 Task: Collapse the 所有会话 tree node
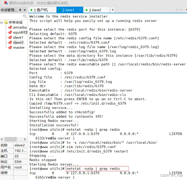[x=2, y=22]
